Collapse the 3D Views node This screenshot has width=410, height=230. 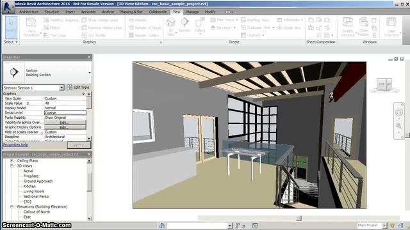pyautogui.click(x=12, y=166)
